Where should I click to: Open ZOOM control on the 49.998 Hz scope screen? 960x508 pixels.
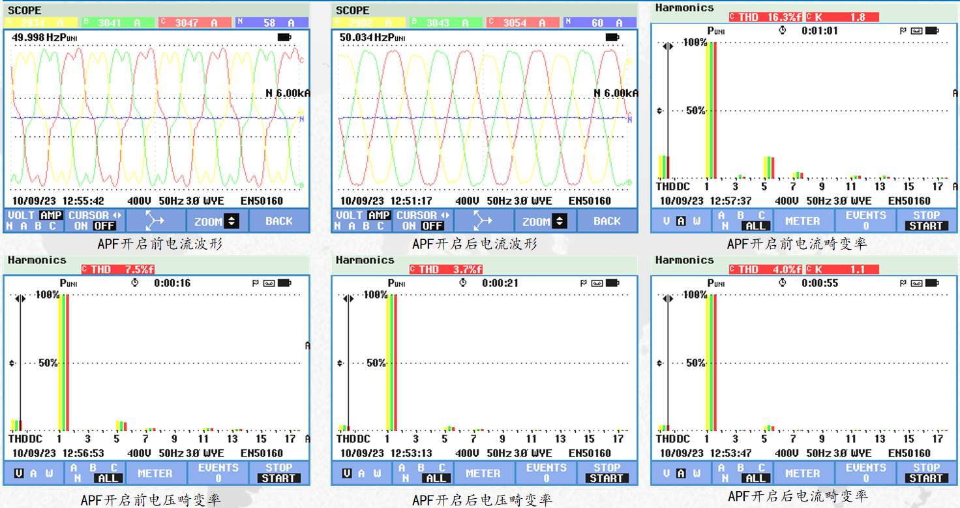pos(217,222)
